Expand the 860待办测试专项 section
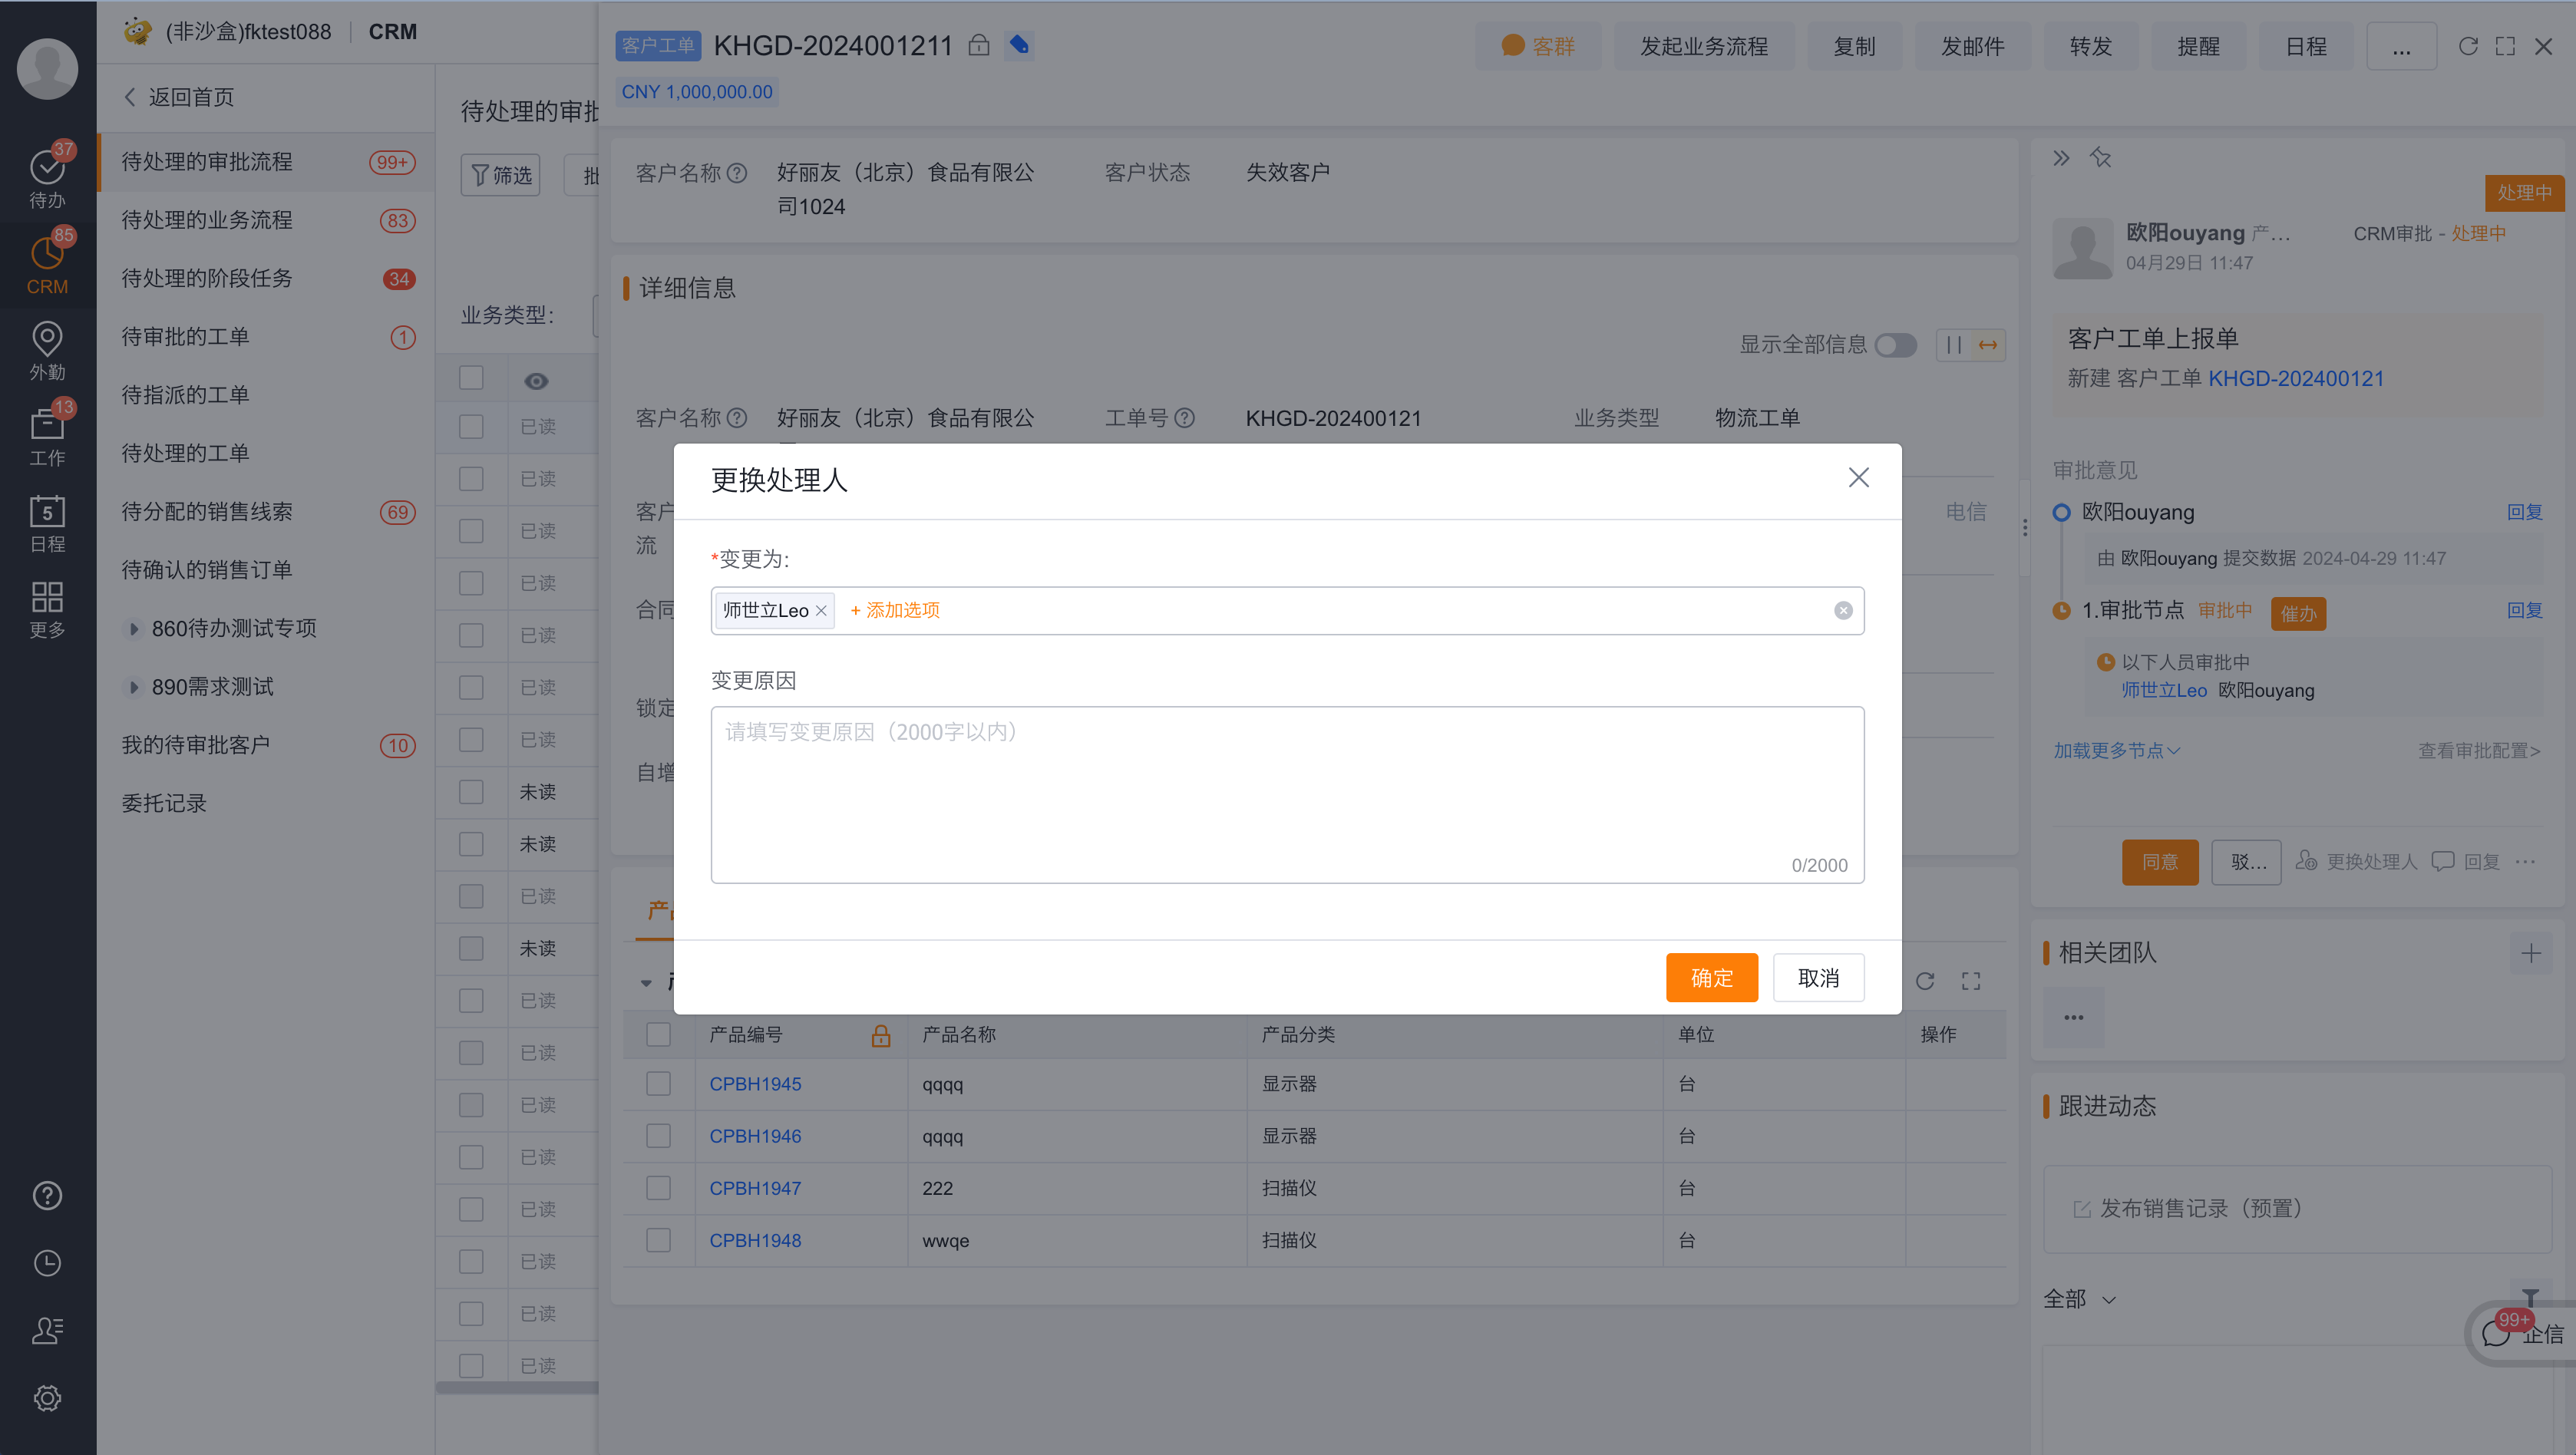 (136, 628)
